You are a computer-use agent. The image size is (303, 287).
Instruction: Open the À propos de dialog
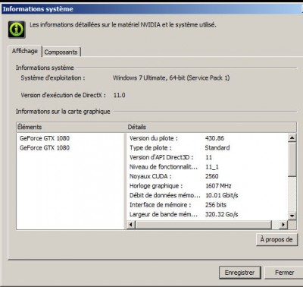pos(276,239)
